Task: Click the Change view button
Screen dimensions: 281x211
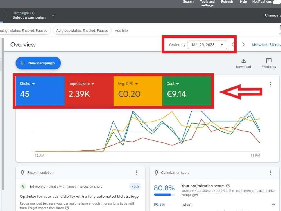Action: [273, 15]
